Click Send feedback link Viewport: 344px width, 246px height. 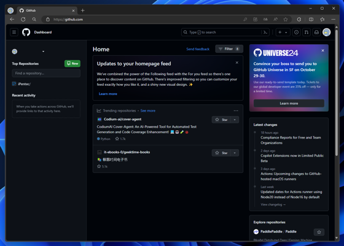[x=198, y=49]
